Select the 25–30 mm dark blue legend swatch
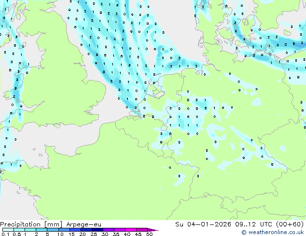Image resolution: width=306 pixels, height=236 pixels. [97, 230]
